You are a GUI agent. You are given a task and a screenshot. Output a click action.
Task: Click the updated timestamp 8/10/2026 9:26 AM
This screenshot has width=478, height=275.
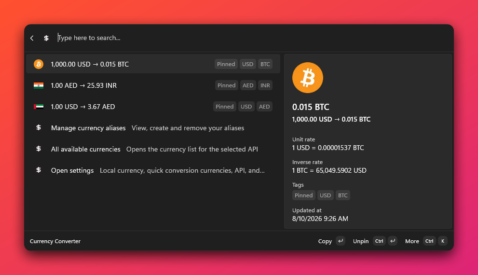pos(320,219)
